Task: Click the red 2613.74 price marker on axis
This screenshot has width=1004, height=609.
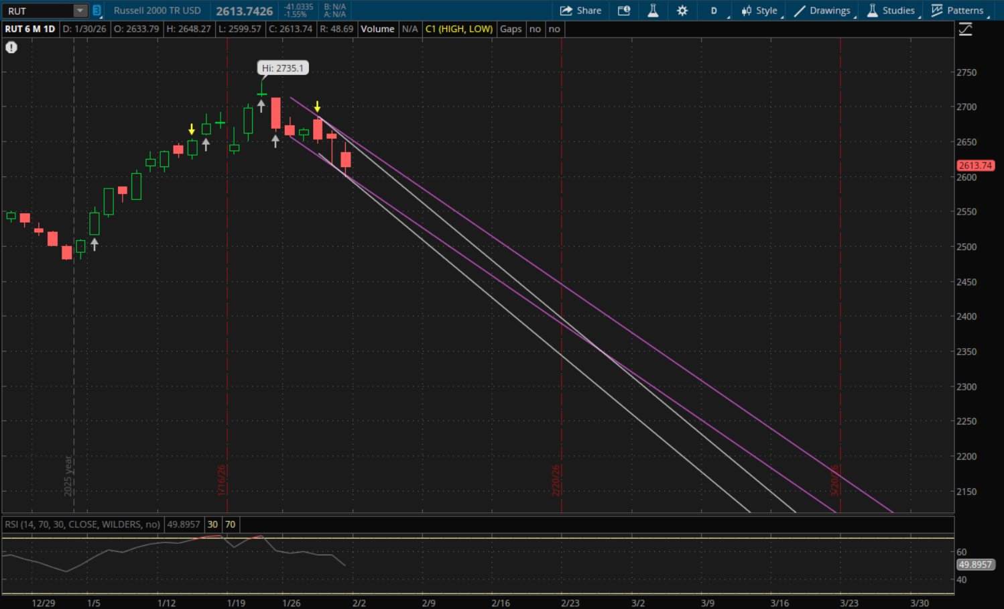Action: pyautogui.click(x=975, y=165)
